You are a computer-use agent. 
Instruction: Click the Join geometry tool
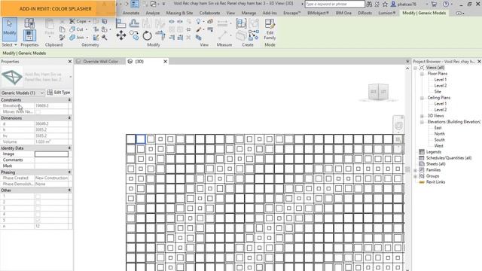pos(78,37)
